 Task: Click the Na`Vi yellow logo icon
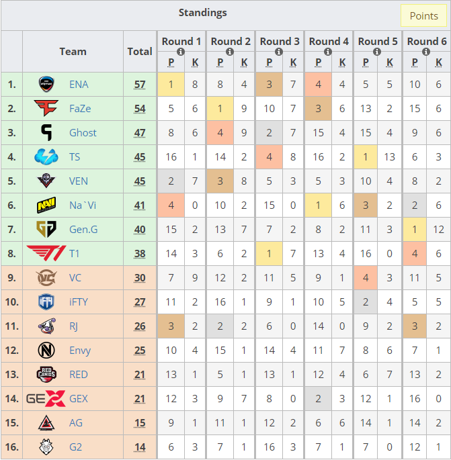(x=46, y=205)
